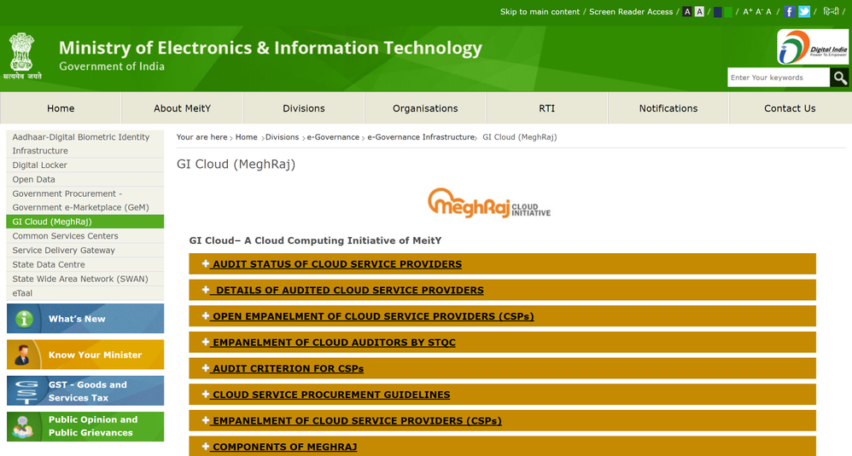The height and width of the screenshot is (456, 852).
Task: Select the green theme swatch
Action: click(x=728, y=12)
